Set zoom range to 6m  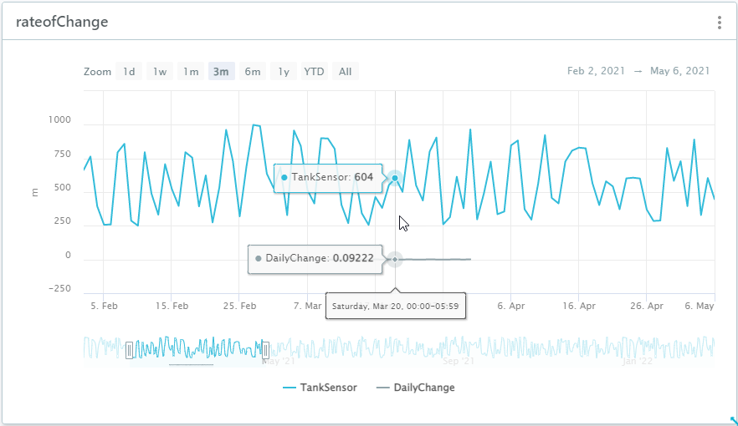(253, 71)
